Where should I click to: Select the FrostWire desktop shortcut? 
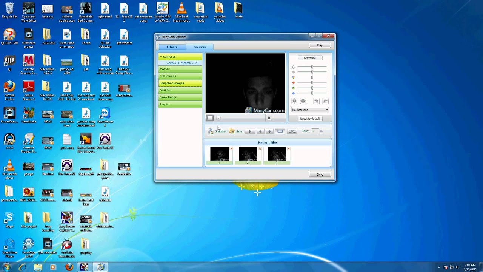click(x=29, y=248)
